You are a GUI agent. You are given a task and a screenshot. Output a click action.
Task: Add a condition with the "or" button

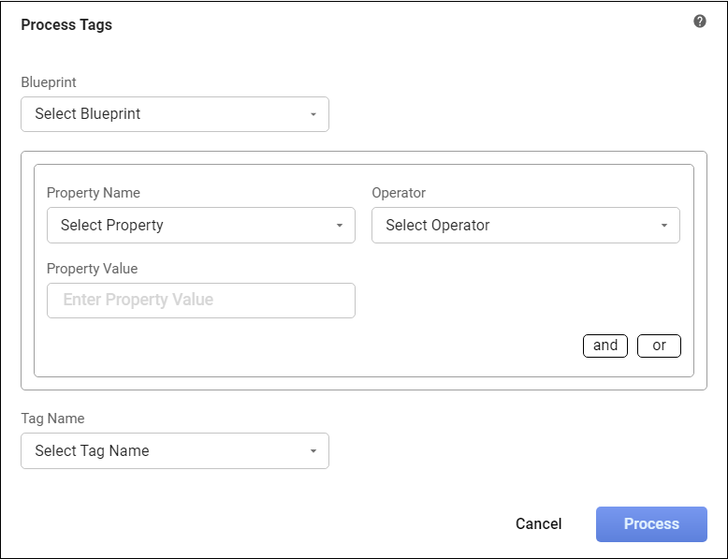659,346
